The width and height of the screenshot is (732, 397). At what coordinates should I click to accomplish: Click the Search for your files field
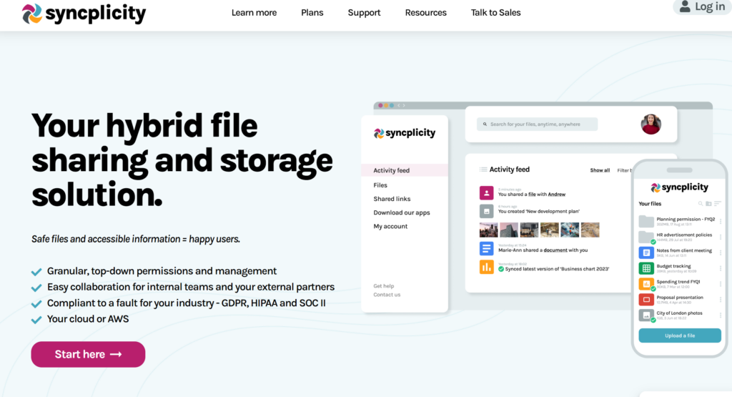[x=538, y=124]
